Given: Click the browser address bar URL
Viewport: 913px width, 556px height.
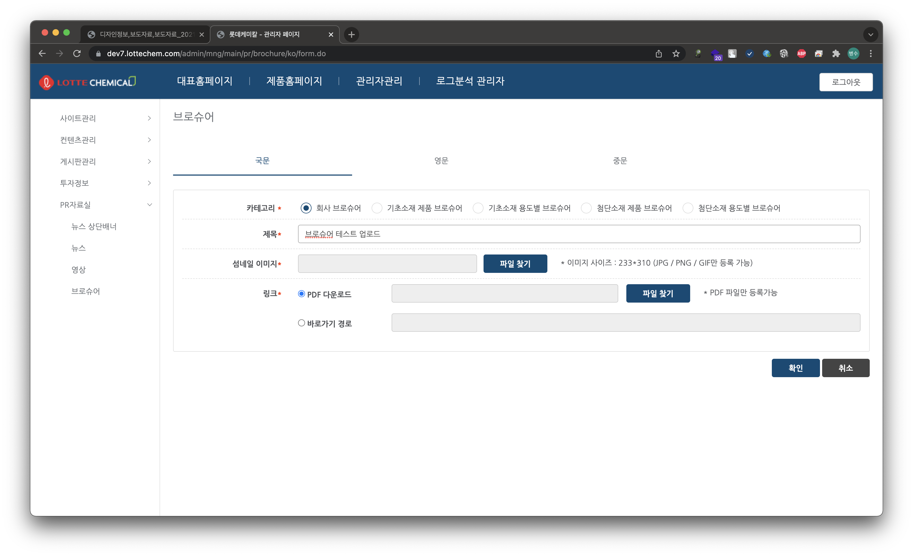Looking at the screenshot, I should 216,54.
